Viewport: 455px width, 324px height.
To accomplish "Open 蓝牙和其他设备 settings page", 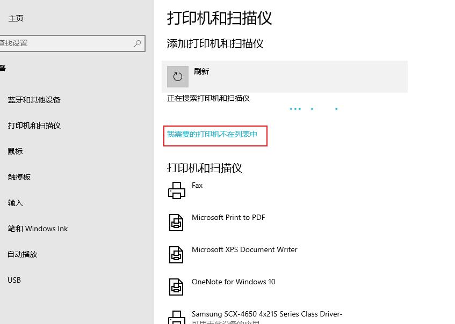I will 34,100.
